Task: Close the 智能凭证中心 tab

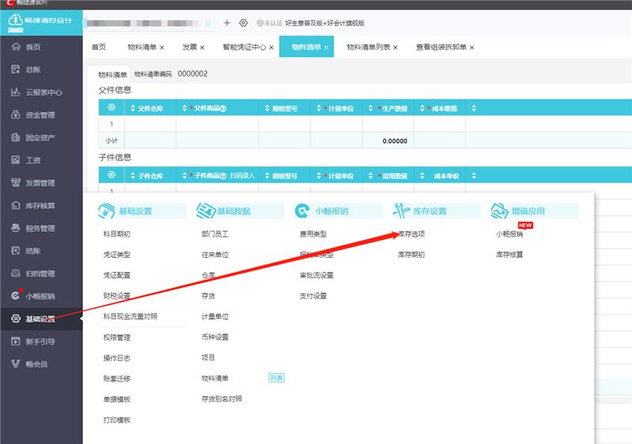Action: tap(271, 47)
